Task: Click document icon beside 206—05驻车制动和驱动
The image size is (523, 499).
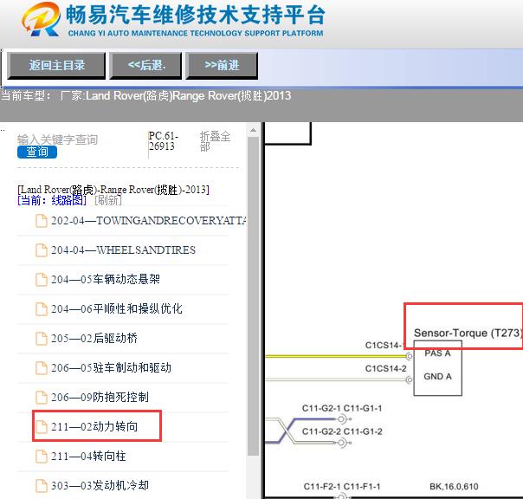Action: tap(42, 368)
